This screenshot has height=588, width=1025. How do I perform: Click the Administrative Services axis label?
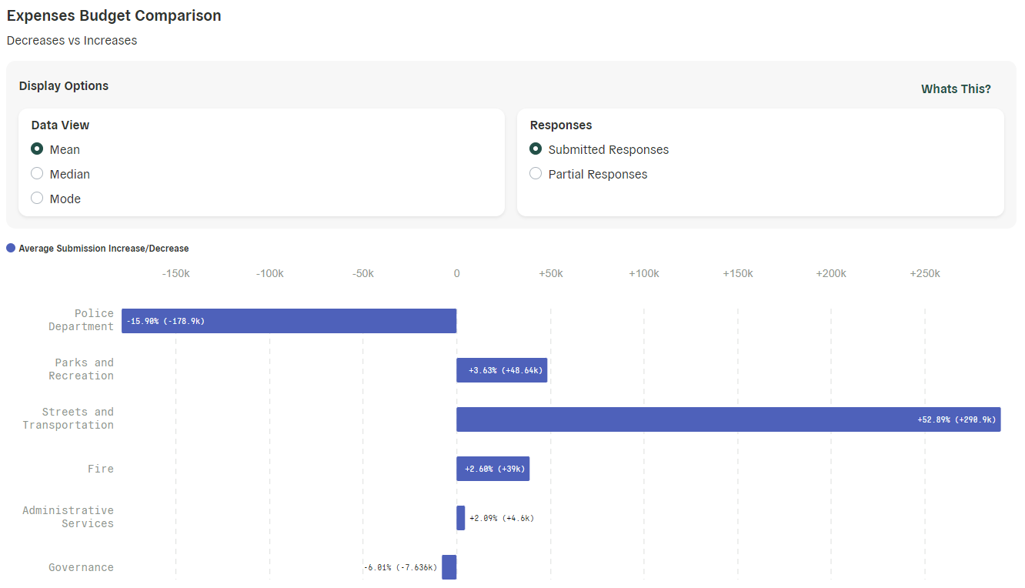(68, 517)
